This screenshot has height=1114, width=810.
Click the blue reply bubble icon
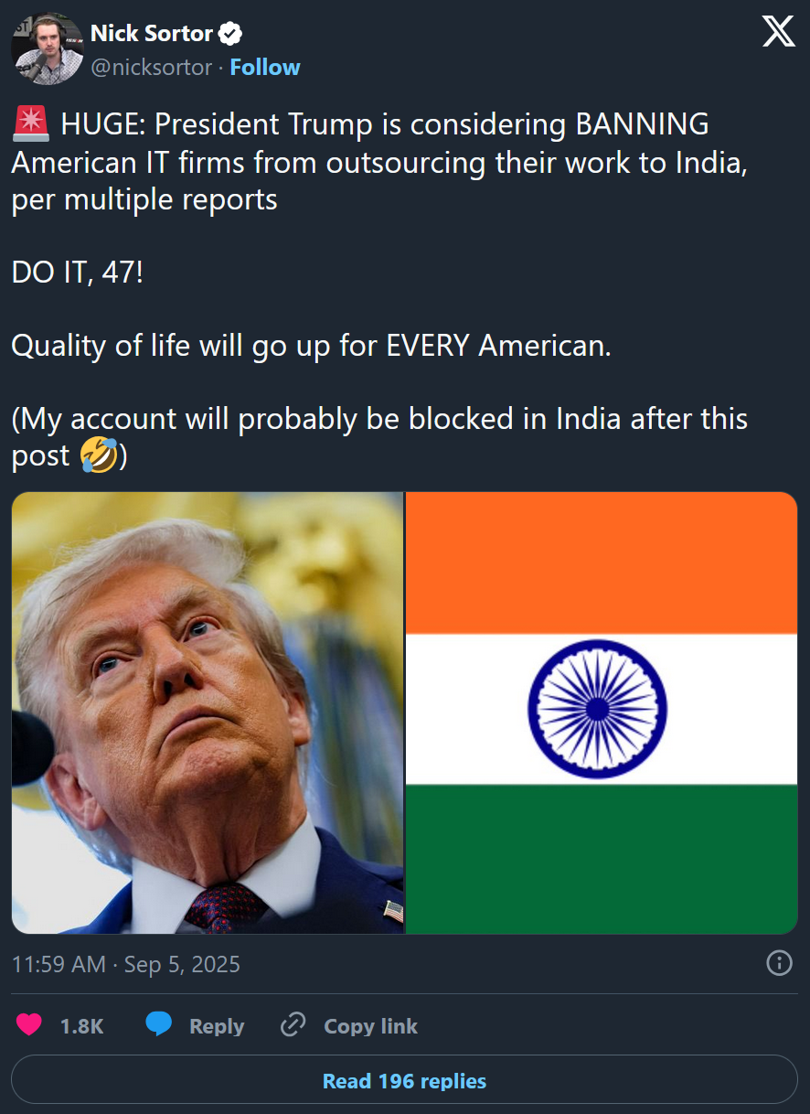tap(159, 1025)
